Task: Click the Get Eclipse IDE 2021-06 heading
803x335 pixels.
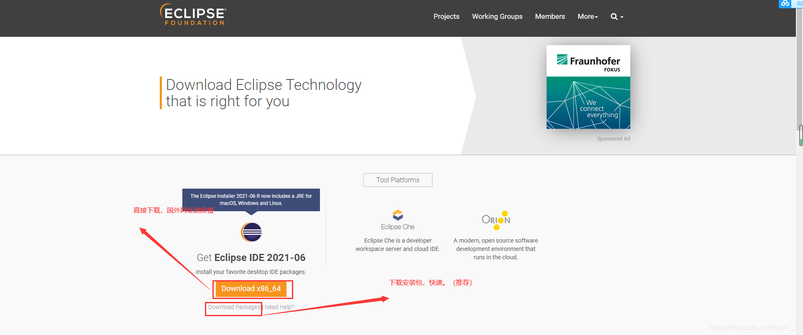Action: pos(251,258)
